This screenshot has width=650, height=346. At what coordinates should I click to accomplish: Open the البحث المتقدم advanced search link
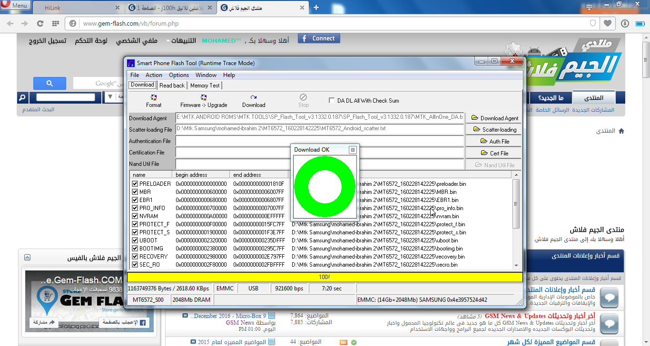pos(39,110)
